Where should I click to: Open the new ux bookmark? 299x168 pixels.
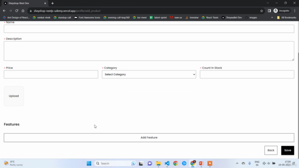point(176,18)
